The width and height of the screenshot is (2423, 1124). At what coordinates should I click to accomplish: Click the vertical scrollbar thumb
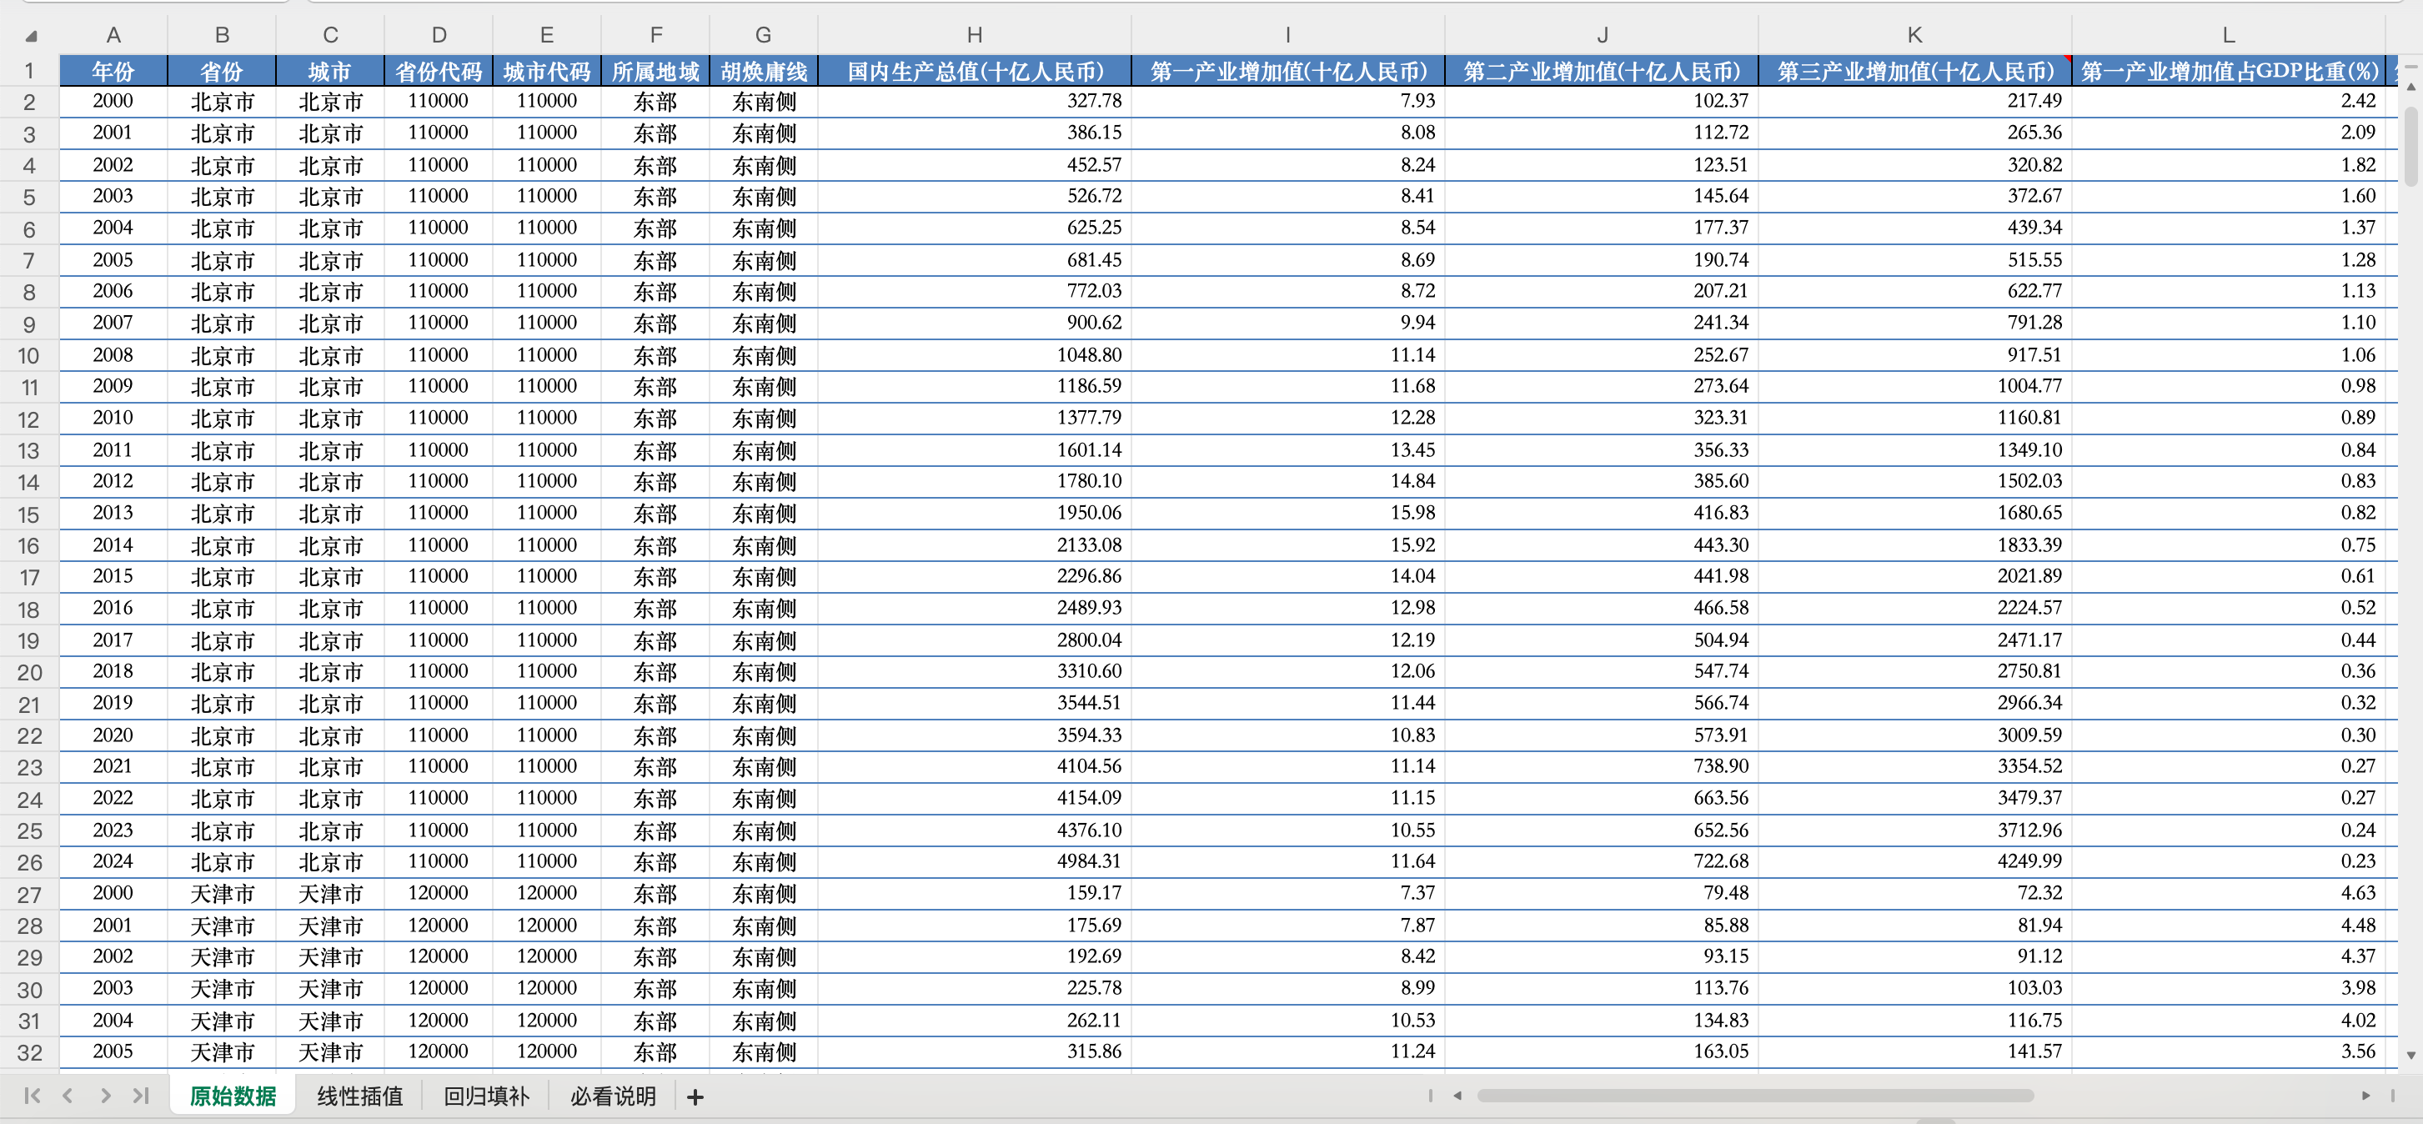pyautogui.click(x=2410, y=146)
